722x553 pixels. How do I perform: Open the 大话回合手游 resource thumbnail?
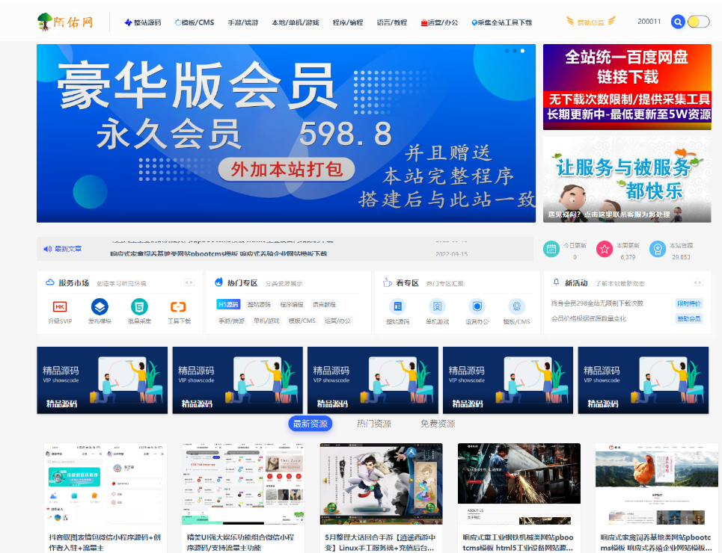point(381,484)
